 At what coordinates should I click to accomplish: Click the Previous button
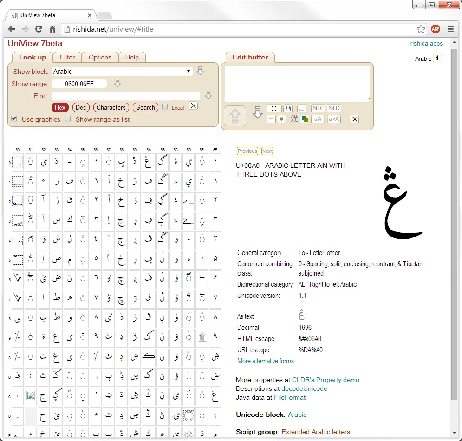click(x=247, y=151)
